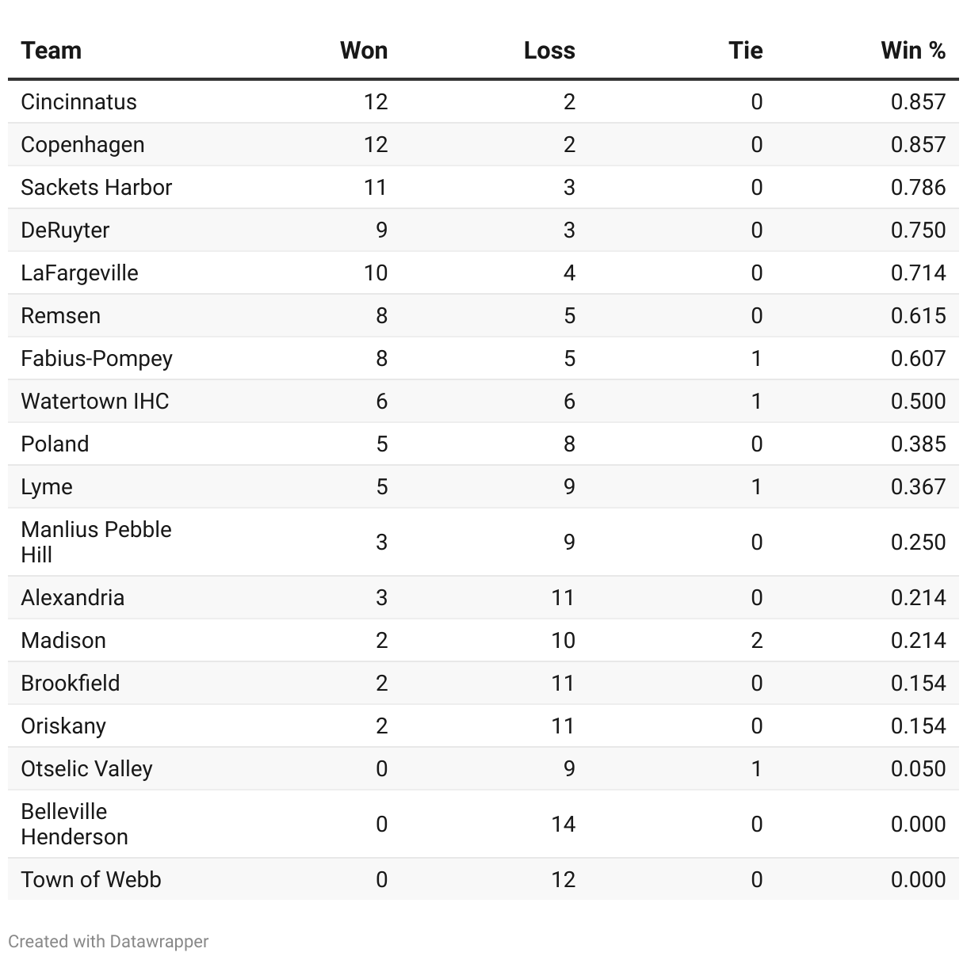Click the Tie column header

pyautogui.click(x=746, y=51)
